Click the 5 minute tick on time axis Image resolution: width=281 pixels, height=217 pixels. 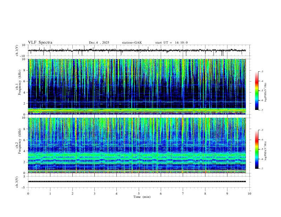point(139,194)
